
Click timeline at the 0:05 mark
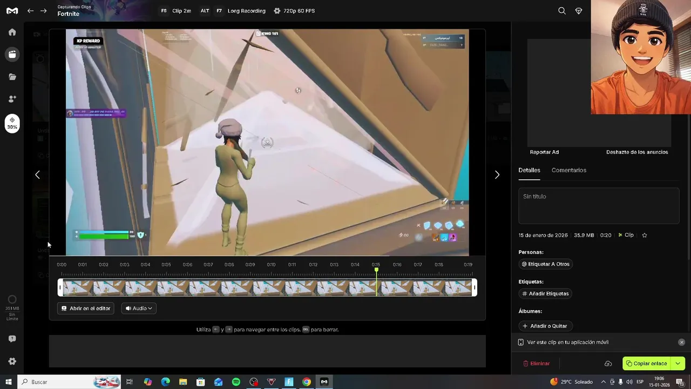pyautogui.click(x=166, y=265)
